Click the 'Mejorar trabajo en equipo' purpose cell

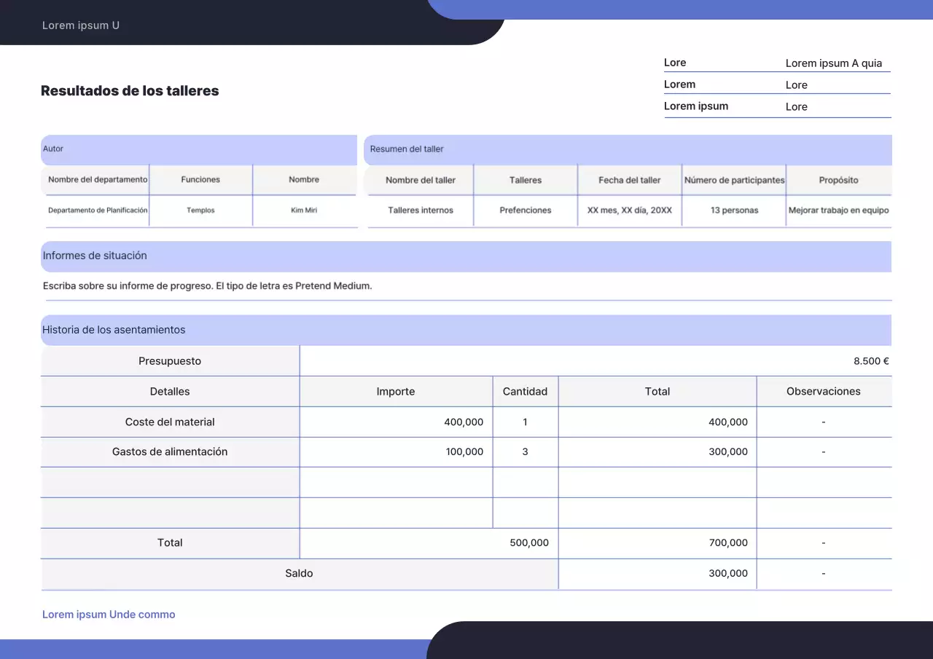pyautogui.click(x=838, y=210)
